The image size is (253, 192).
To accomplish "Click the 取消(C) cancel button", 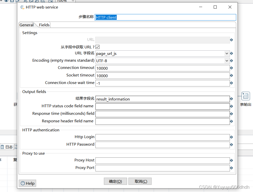I will [140, 181].
